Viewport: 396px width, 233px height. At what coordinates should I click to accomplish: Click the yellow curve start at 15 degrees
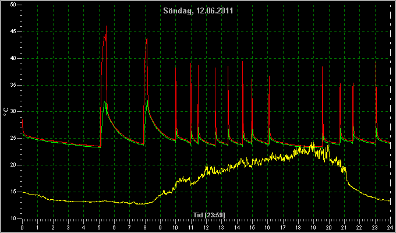pyautogui.click(x=23, y=192)
